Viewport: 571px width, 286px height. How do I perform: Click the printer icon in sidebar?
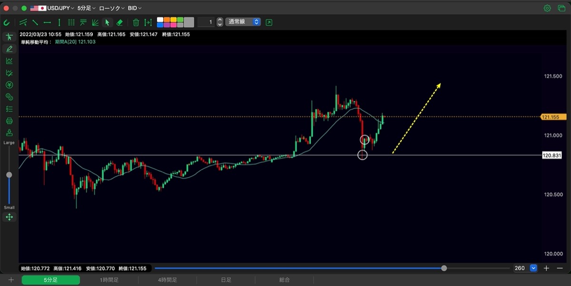pos(9,121)
